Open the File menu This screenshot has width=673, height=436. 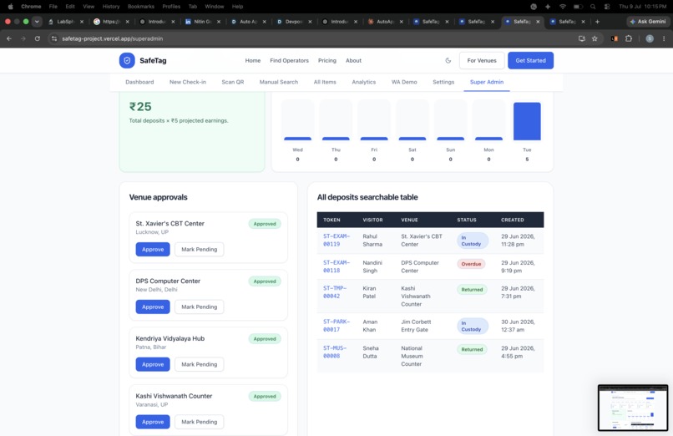click(x=53, y=7)
